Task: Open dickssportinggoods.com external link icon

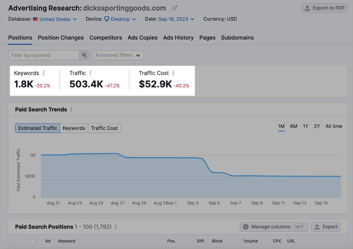Action: 175,8
